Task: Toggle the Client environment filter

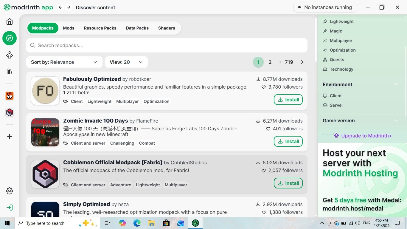Action: click(x=335, y=96)
